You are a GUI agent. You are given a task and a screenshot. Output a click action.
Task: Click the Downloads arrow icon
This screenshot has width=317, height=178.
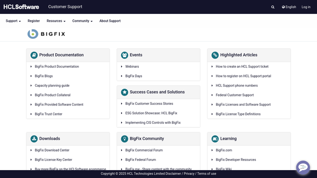[34, 139]
